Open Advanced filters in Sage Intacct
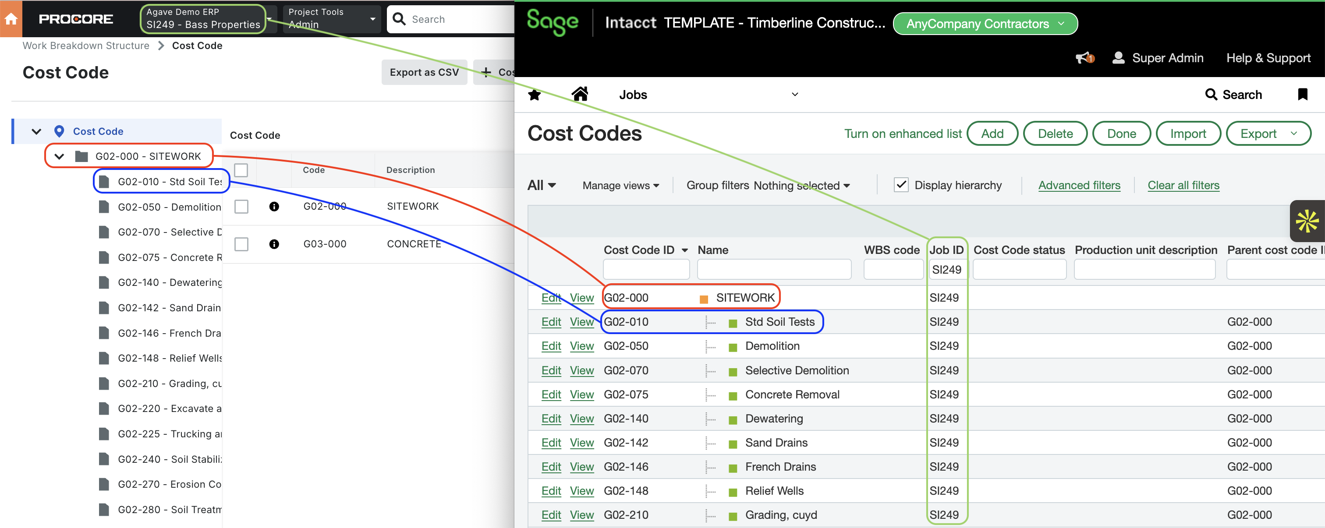The image size is (1325, 528). [x=1079, y=185]
